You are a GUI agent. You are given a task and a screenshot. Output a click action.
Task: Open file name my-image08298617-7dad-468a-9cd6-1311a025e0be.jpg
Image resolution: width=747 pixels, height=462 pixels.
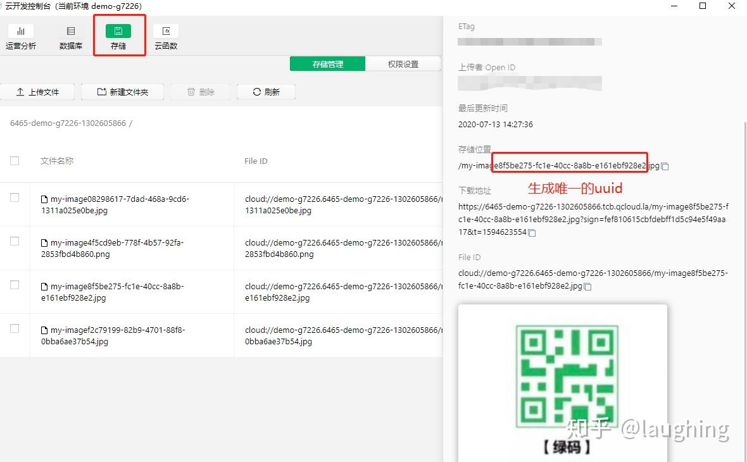[115, 204]
